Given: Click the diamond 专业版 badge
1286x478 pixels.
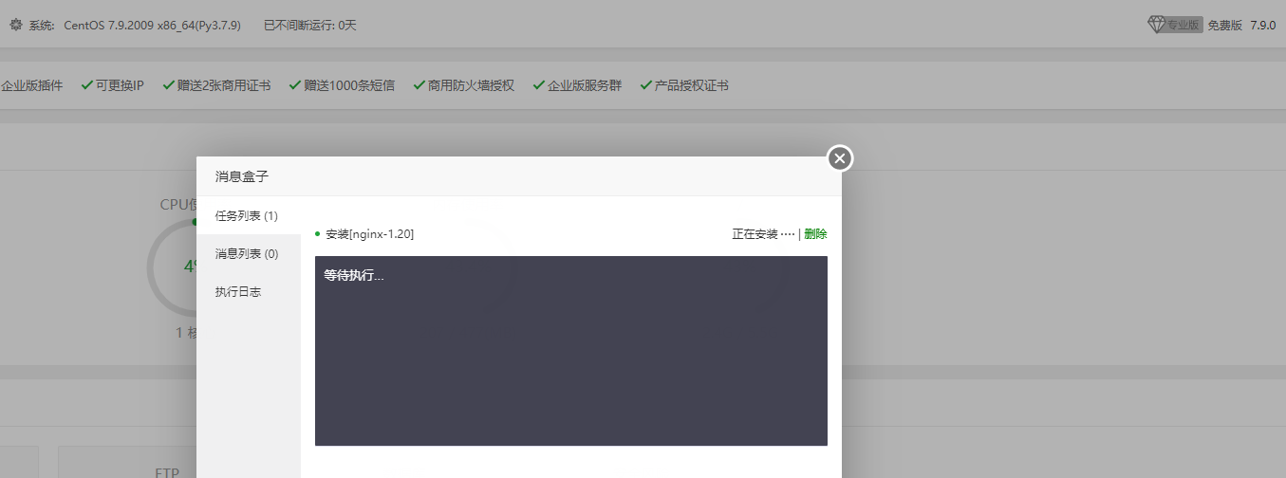Looking at the screenshot, I should click(x=1176, y=25).
